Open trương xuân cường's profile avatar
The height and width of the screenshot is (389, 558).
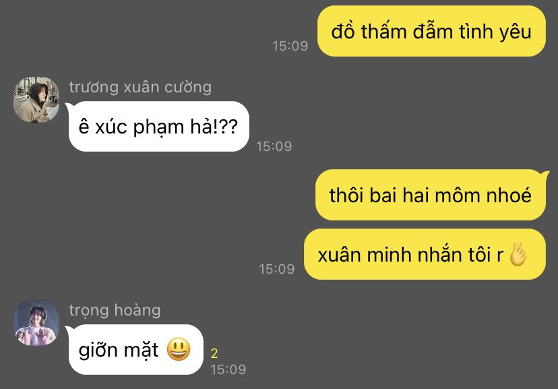point(36,100)
